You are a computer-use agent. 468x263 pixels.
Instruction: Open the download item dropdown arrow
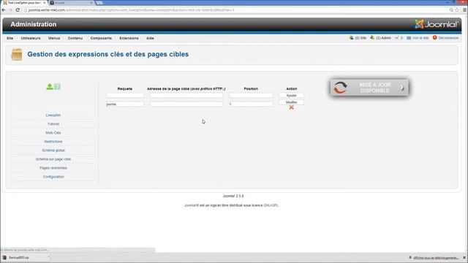48,257
